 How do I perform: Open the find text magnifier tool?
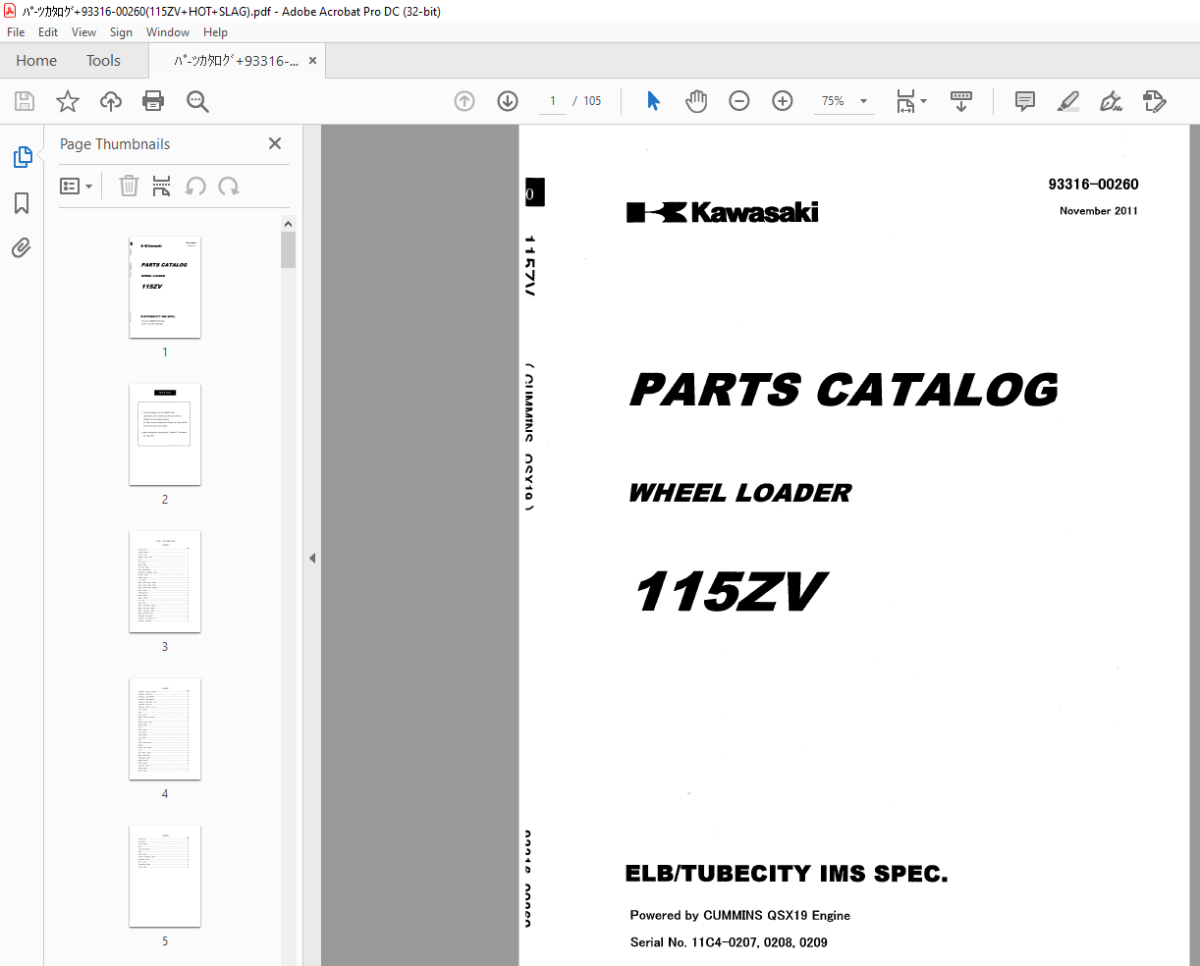pos(197,101)
